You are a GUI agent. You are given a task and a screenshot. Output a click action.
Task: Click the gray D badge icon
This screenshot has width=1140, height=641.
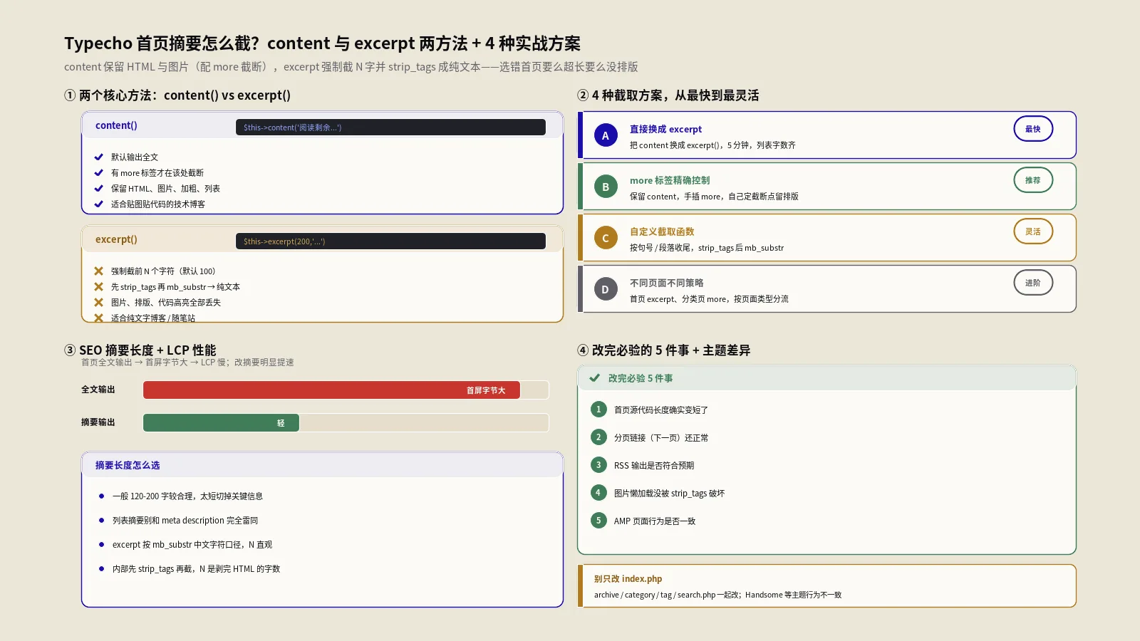click(x=606, y=289)
